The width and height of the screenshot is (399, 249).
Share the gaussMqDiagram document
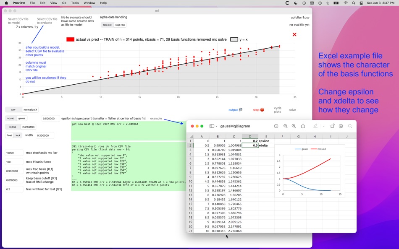coord(303,126)
